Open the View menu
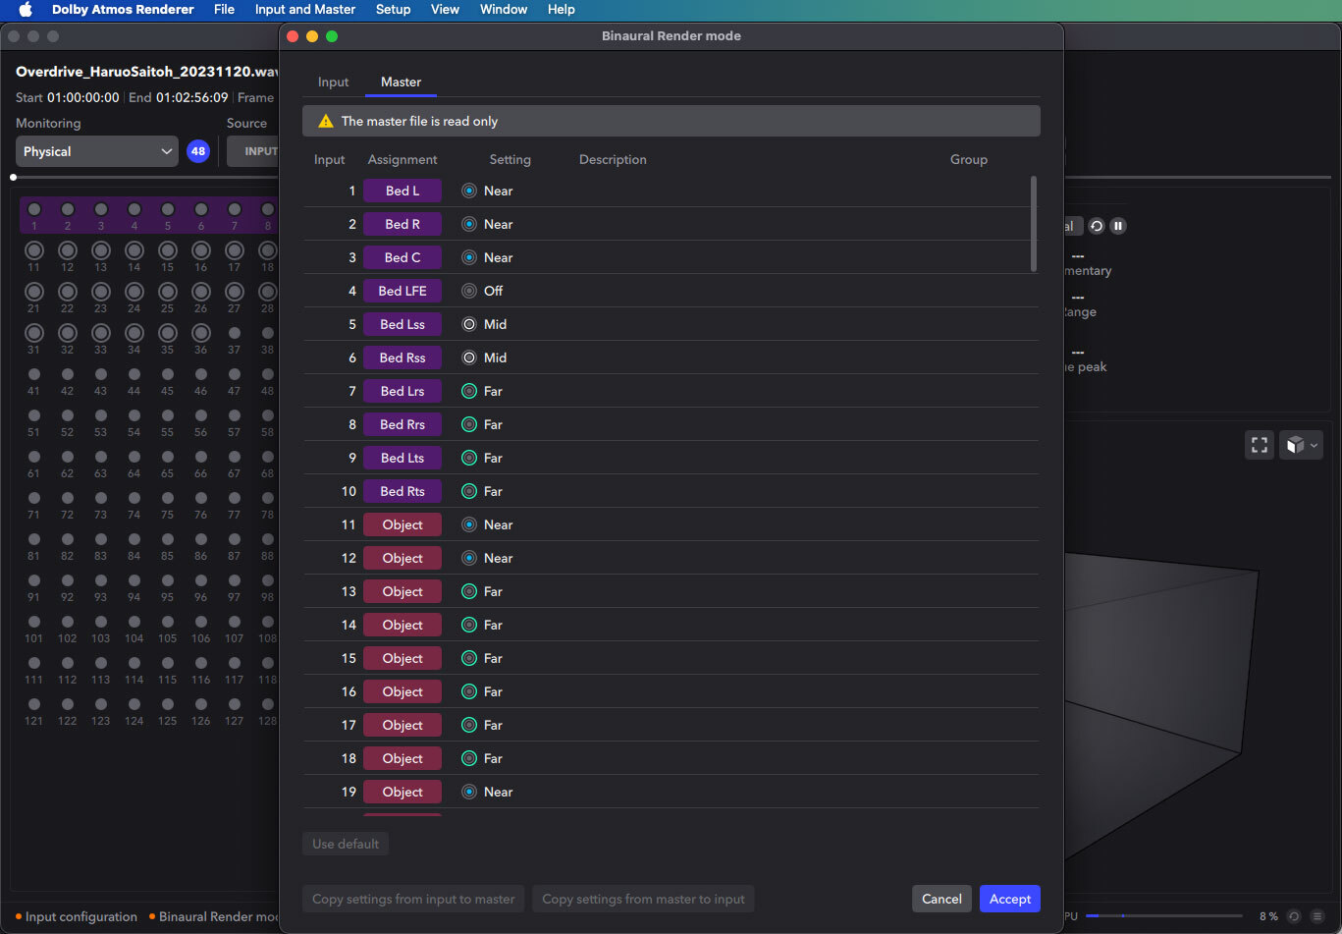1342x934 pixels. pyautogui.click(x=445, y=9)
